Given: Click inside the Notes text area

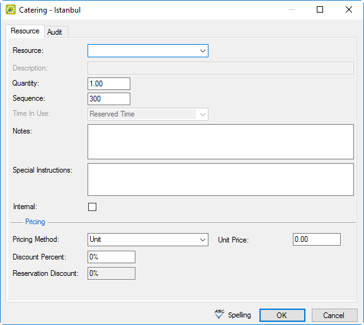Looking at the screenshot, I should pos(220,142).
